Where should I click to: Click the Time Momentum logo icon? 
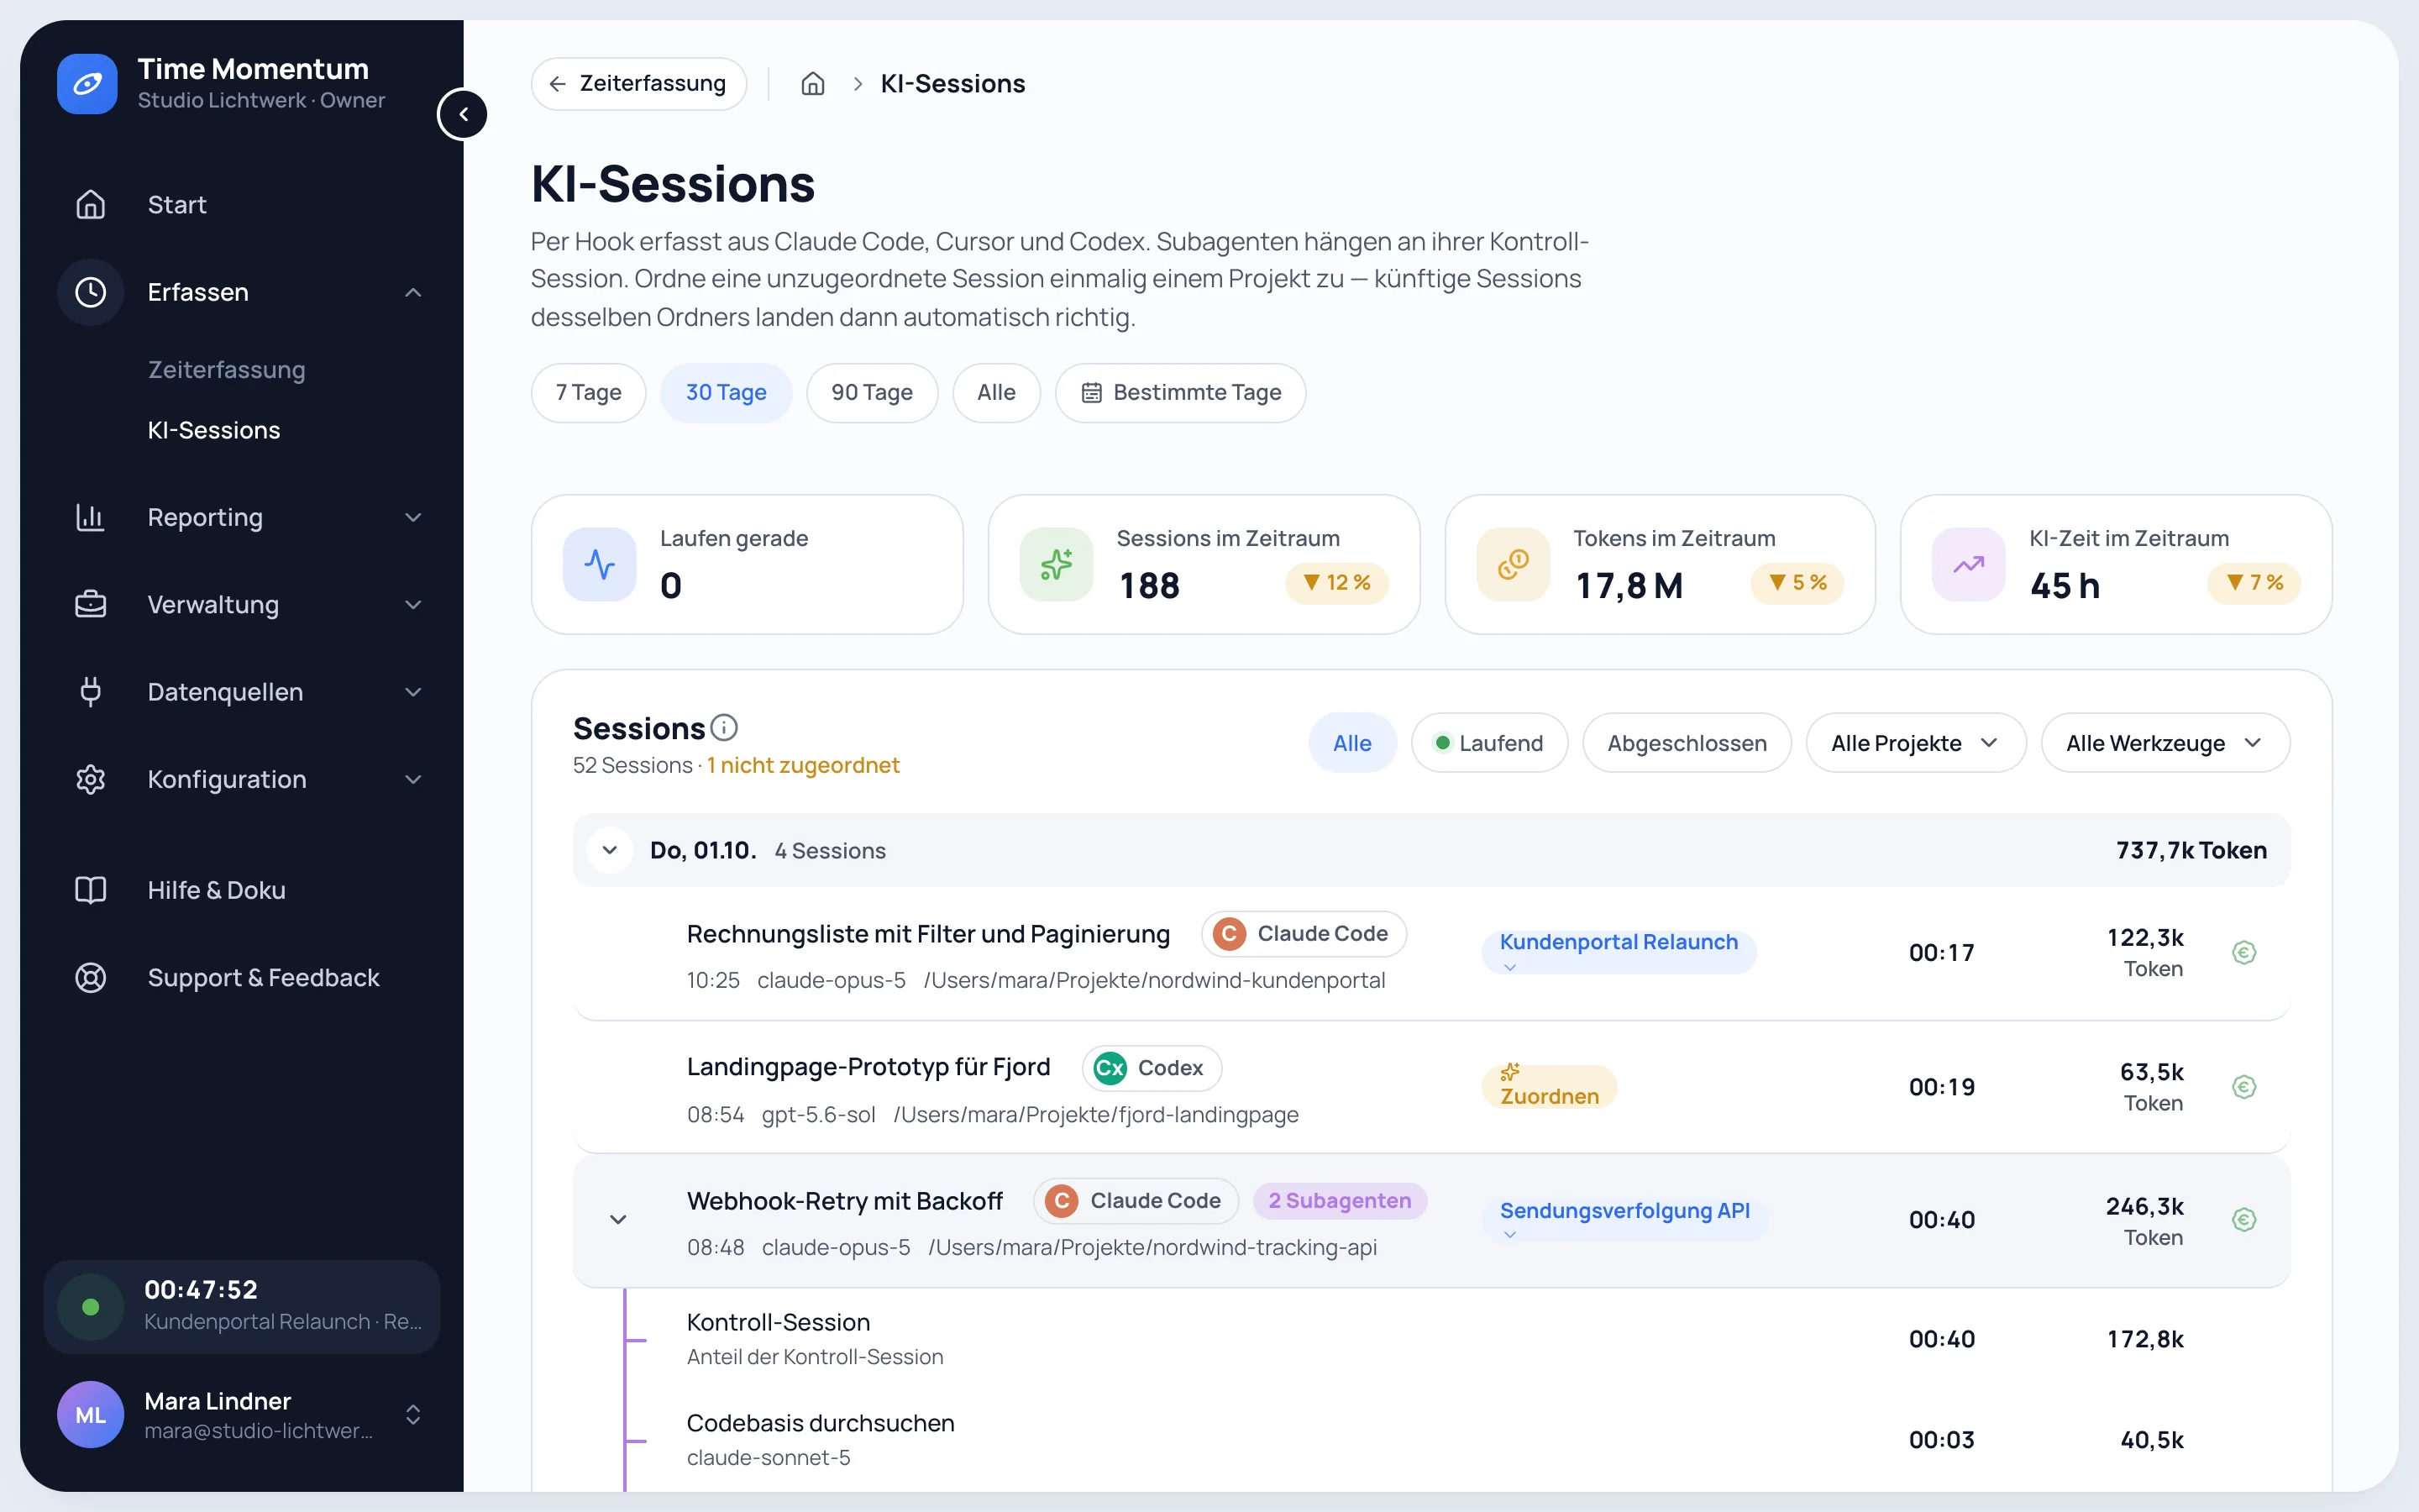point(87,84)
